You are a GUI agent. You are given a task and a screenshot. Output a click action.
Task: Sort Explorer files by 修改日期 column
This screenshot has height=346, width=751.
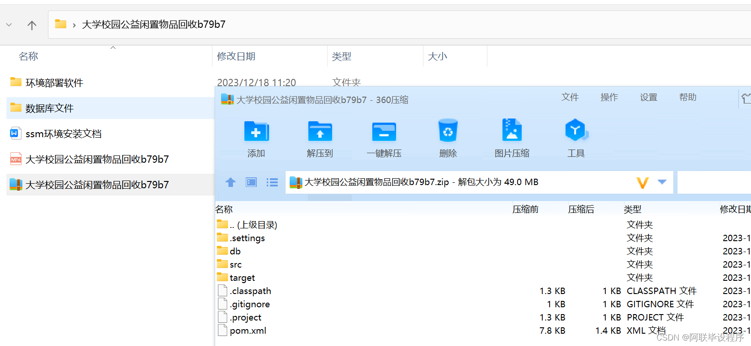[236, 56]
